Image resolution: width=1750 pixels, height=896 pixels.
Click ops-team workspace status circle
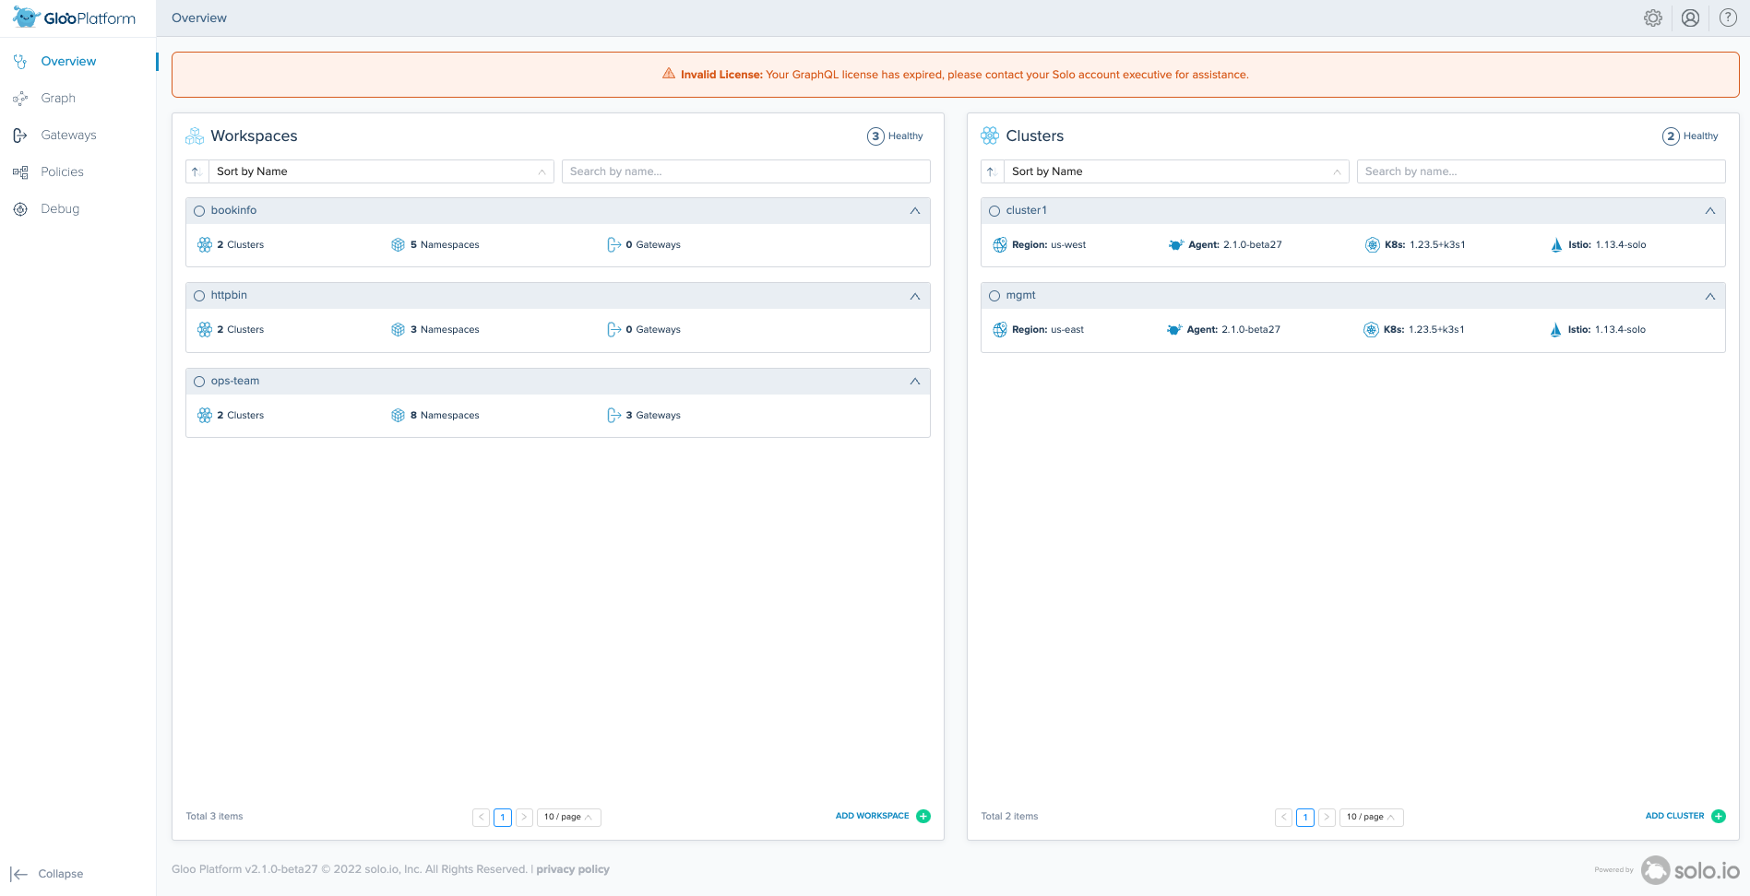(x=199, y=382)
